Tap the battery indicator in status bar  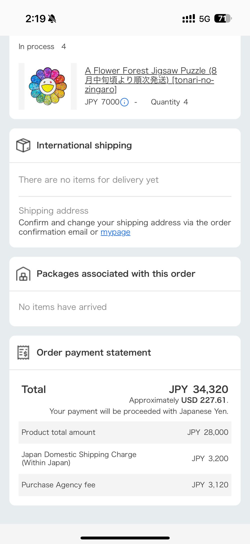click(223, 19)
